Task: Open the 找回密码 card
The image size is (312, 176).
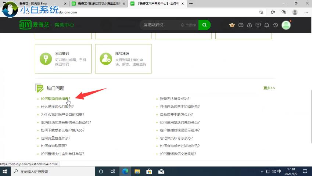Action: click(x=63, y=59)
